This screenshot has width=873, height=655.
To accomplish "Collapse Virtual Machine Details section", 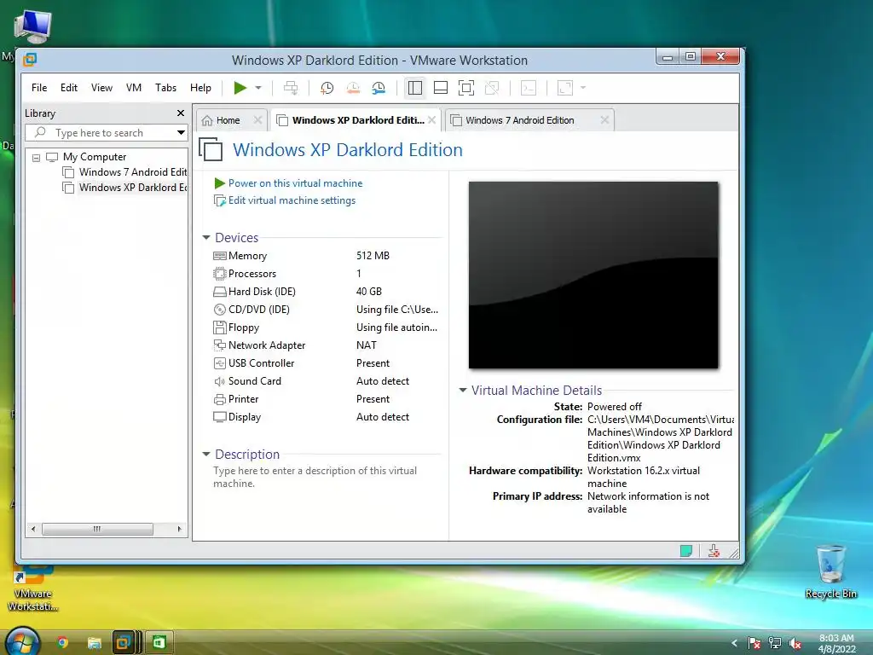I will (463, 391).
